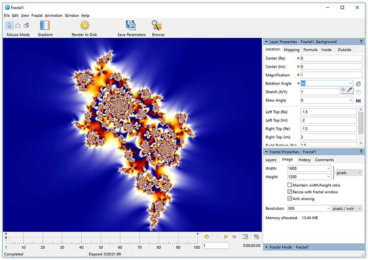Click the Magnification keyframe diamond
The image size is (368, 260).
pyautogui.click(x=298, y=75)
